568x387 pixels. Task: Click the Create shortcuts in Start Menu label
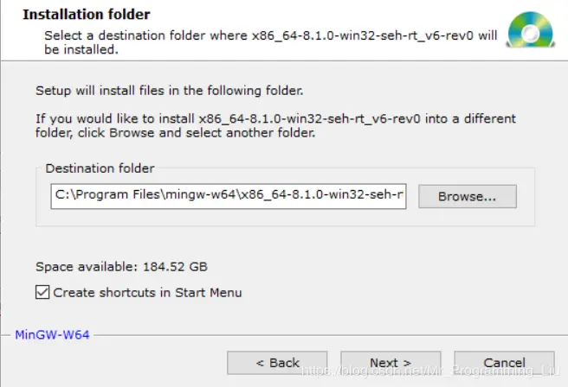147,292
